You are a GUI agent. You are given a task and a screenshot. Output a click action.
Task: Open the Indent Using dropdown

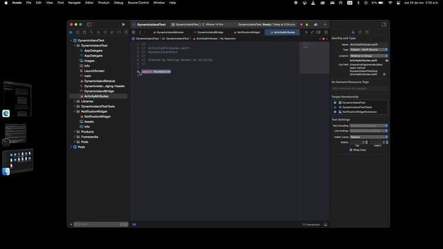tap(369, 137)
